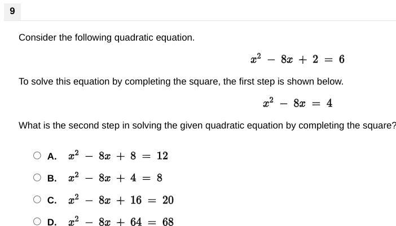Click the question number 9 badge
Image resolution: width=396 pixels, height=226 pixels.
click(x=12, y=11)
